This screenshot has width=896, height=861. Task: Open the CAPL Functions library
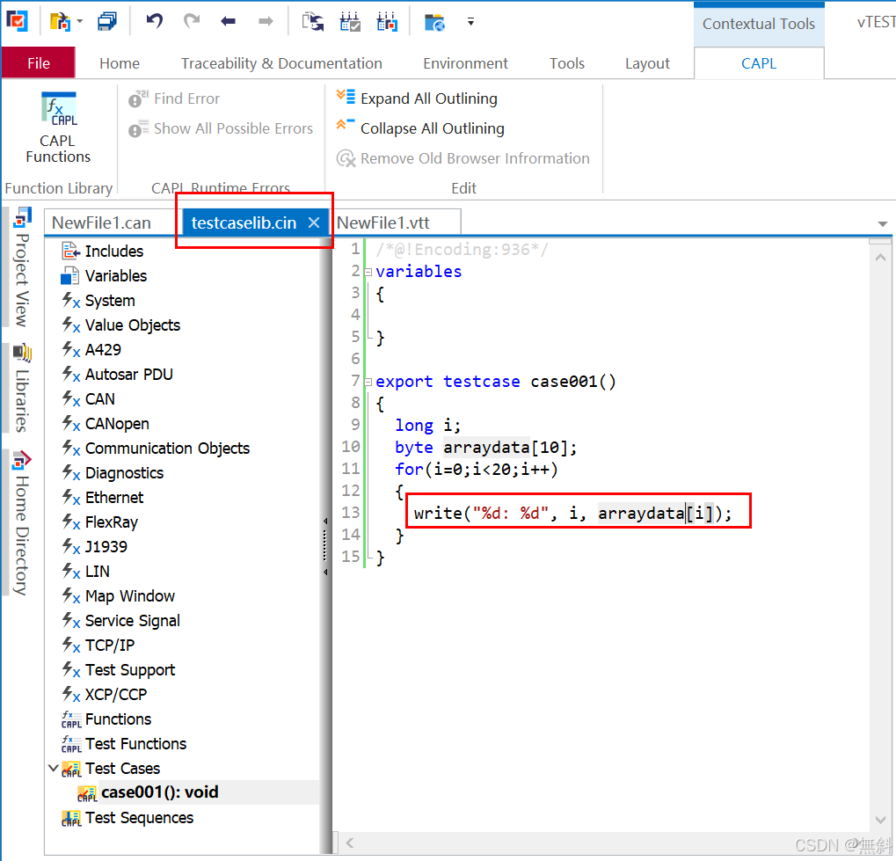pyautogui.click(x=58, y=128)
